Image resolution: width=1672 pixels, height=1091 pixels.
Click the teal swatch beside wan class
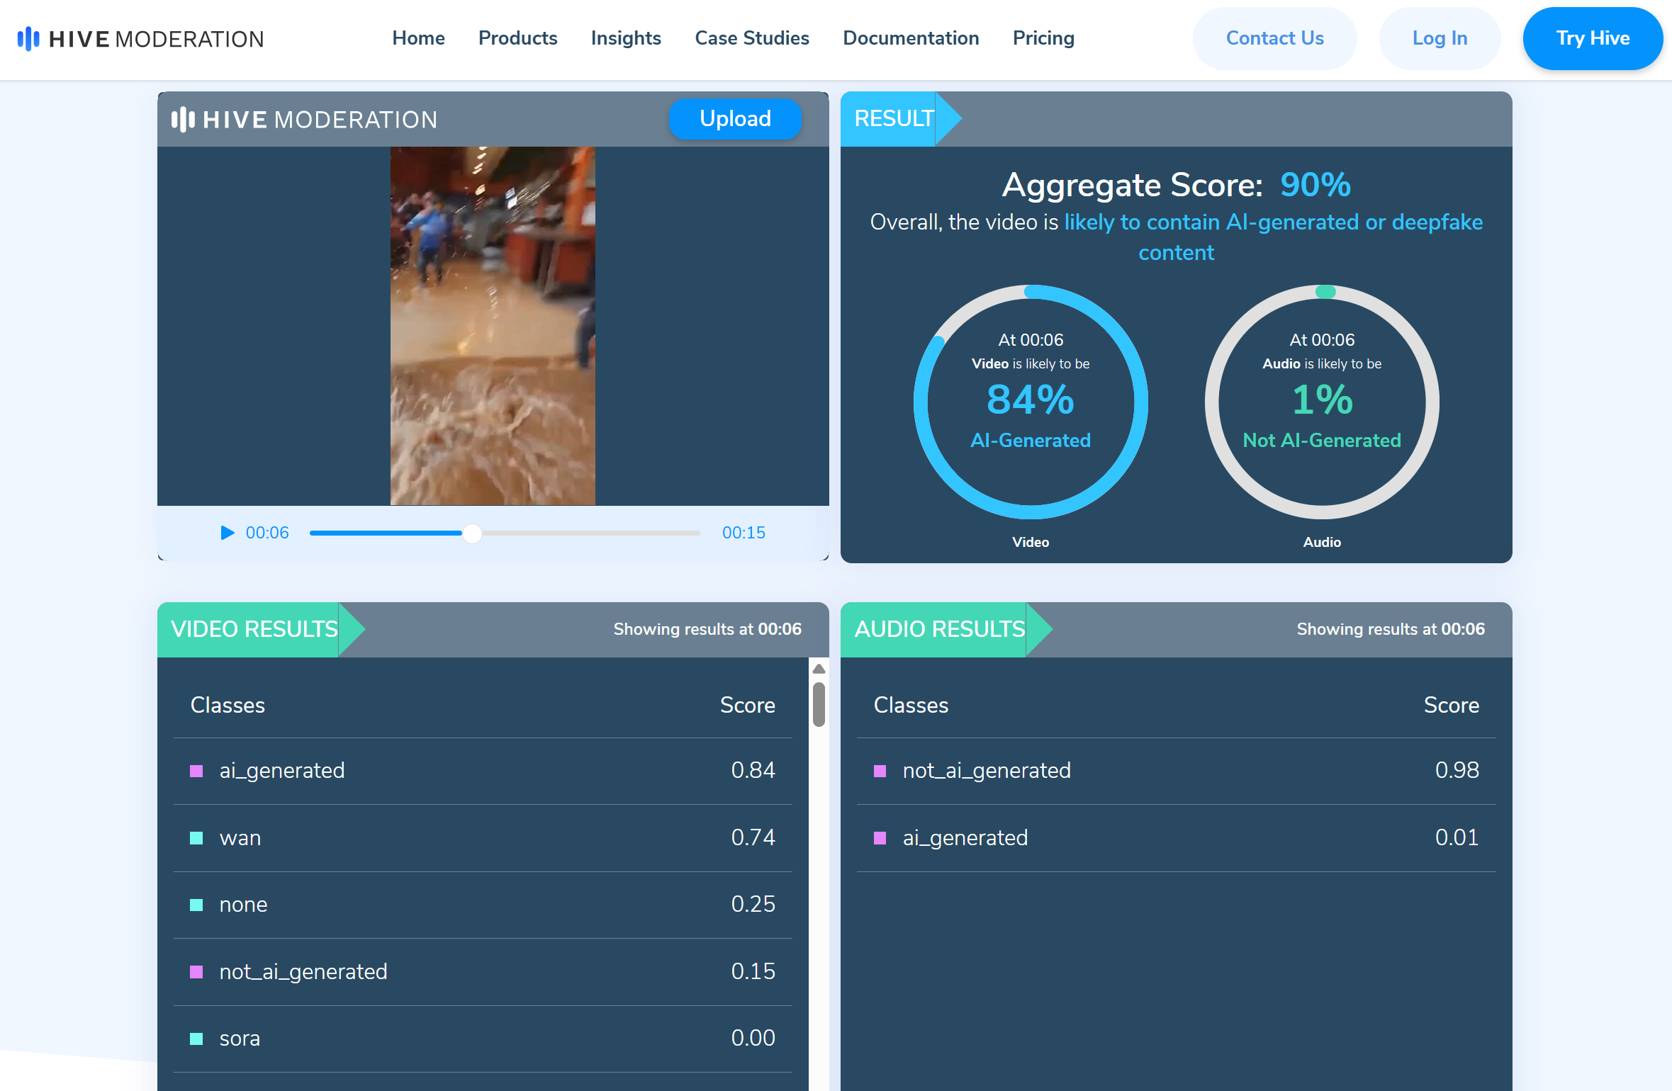pyautogui.click(x=196, y=838)
